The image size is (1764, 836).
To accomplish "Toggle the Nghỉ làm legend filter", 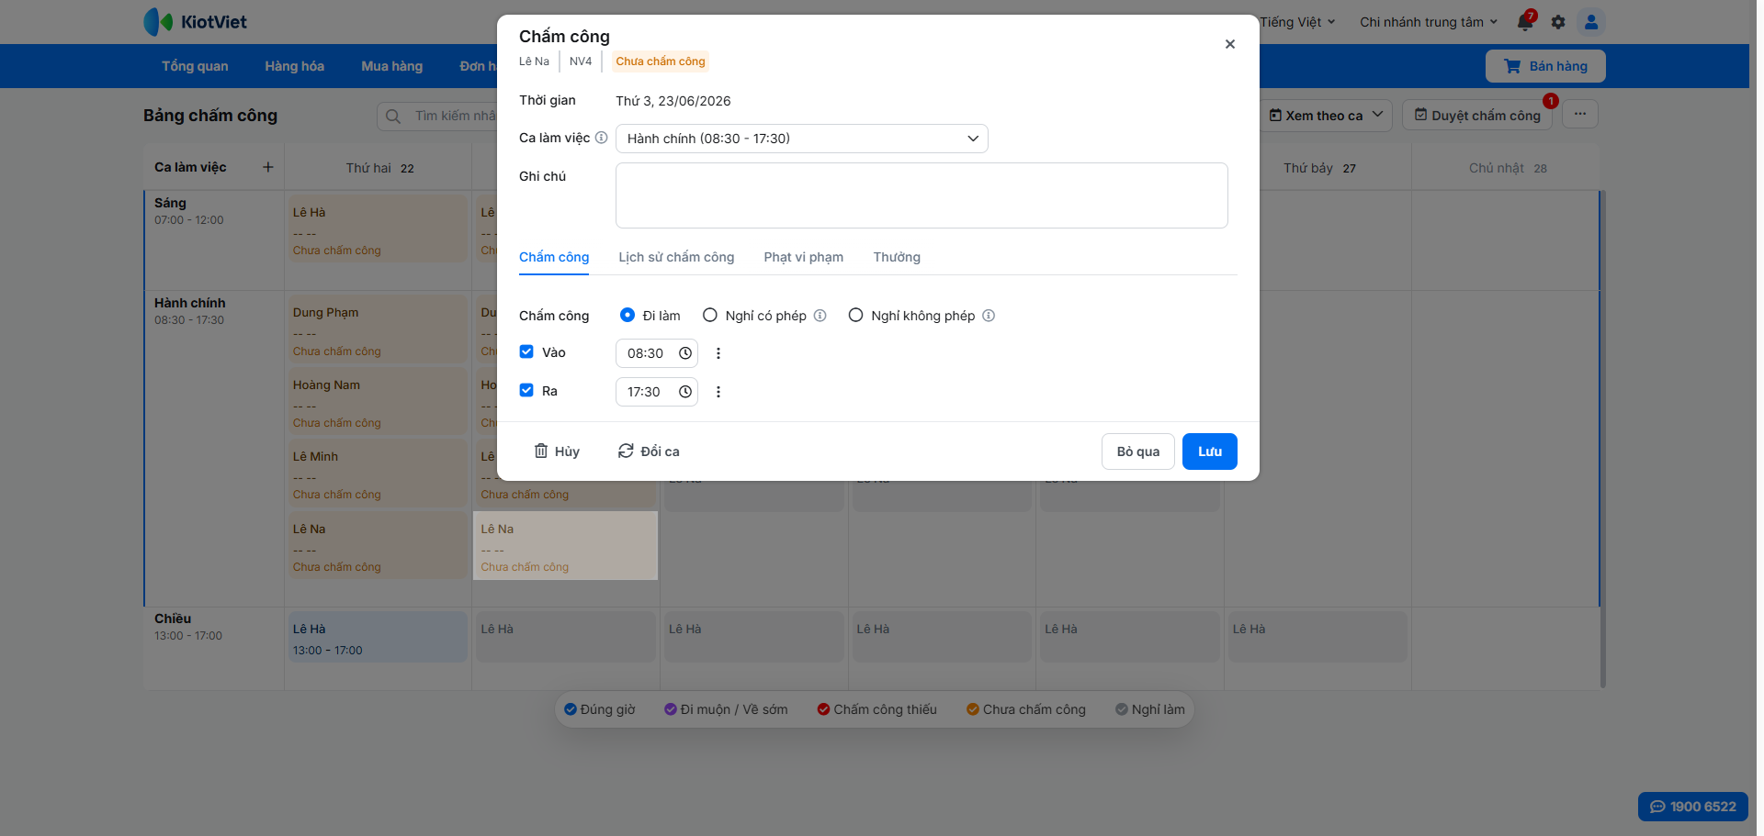I will tap(1150, 709).
